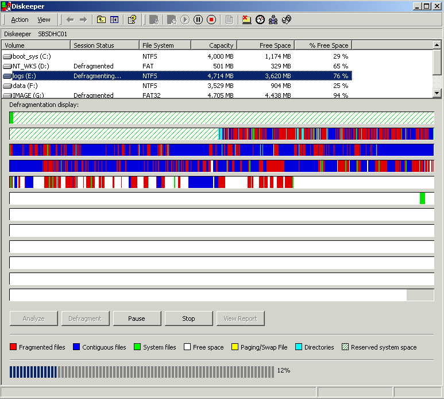Screen dimensions: 444x399
Task: Click the Stop button
Action: click(188, 319)
